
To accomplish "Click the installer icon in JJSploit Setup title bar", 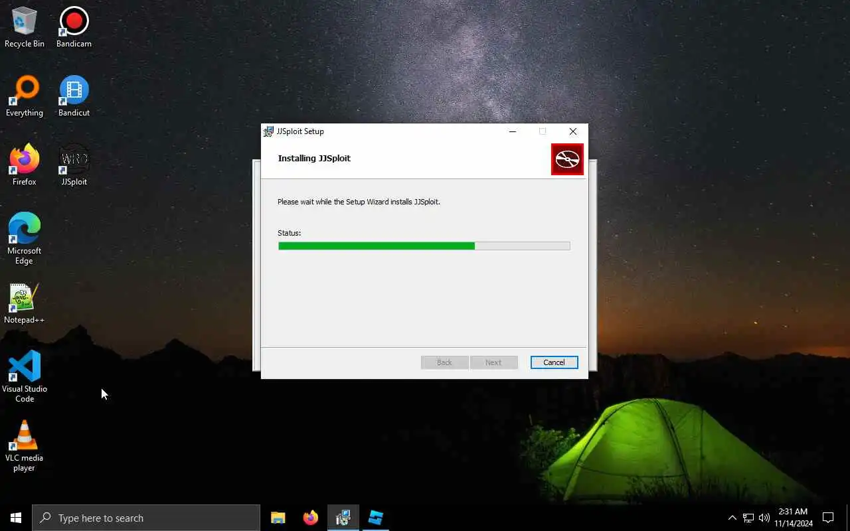I will [x=268, y=131].
